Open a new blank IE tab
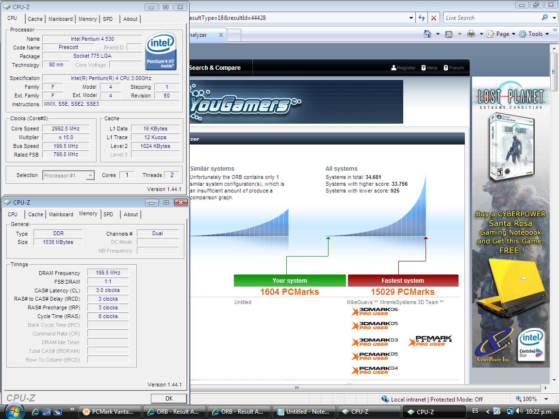The width and height of the screenshot is (559, 419). 234,35
